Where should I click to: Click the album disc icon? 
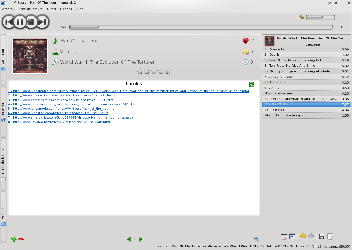55,62
